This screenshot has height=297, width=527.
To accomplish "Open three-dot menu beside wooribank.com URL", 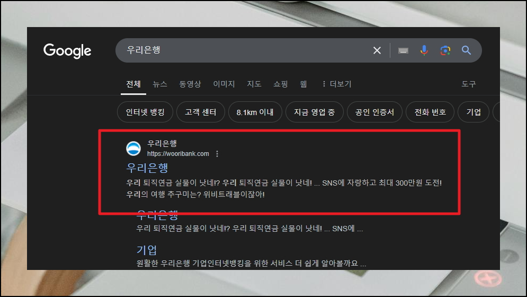I will click(217, 154).
